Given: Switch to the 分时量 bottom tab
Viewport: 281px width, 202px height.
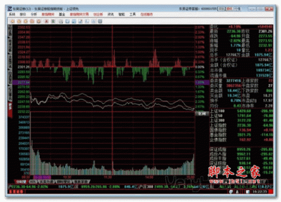Looking at the screenshot, I should (x=21, y=182).
